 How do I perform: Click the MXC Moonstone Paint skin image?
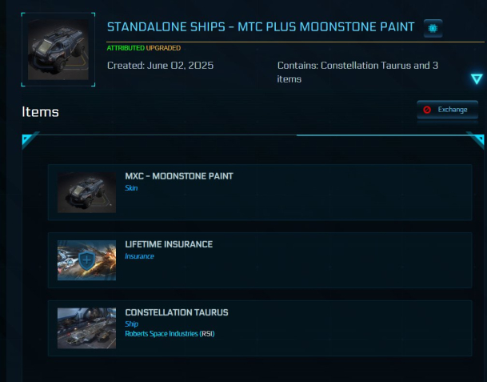pyautogui.click(x=86, y=192)
